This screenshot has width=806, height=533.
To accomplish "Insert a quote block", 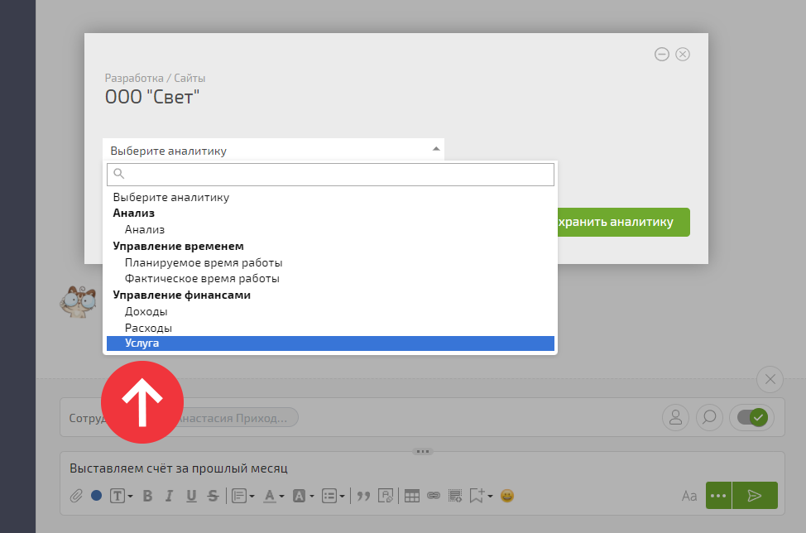I will click(x=363, y=496).
